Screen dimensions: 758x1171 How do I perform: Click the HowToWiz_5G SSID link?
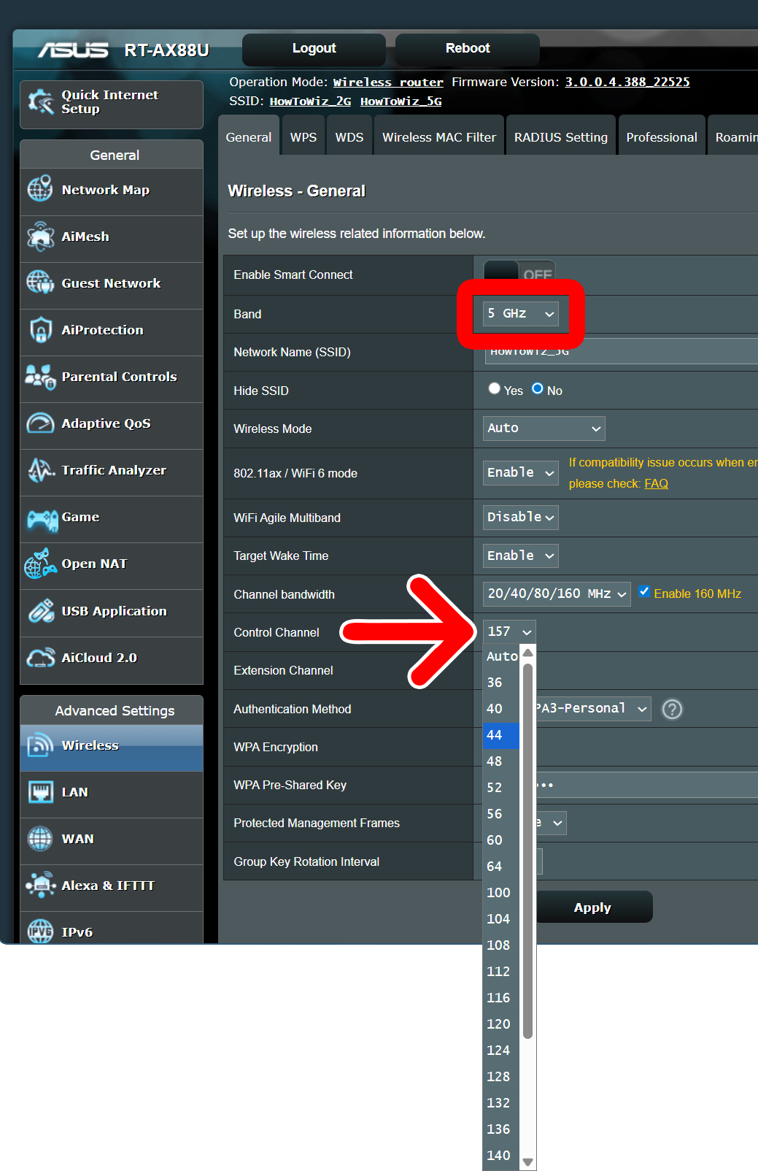[401, 101]
